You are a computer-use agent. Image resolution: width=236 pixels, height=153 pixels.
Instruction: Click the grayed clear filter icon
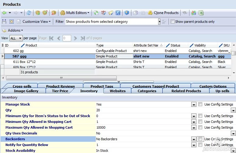(x=164, y=22)
